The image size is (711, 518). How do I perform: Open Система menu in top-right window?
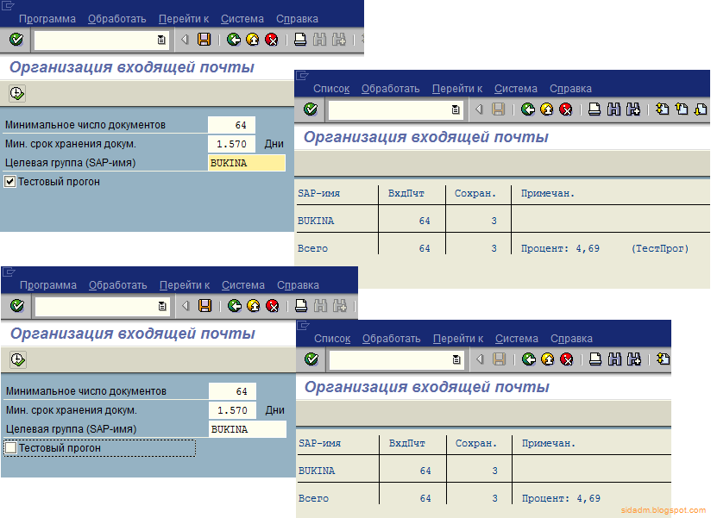point(516,89)
